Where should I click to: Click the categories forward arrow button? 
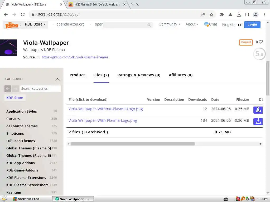16,89
